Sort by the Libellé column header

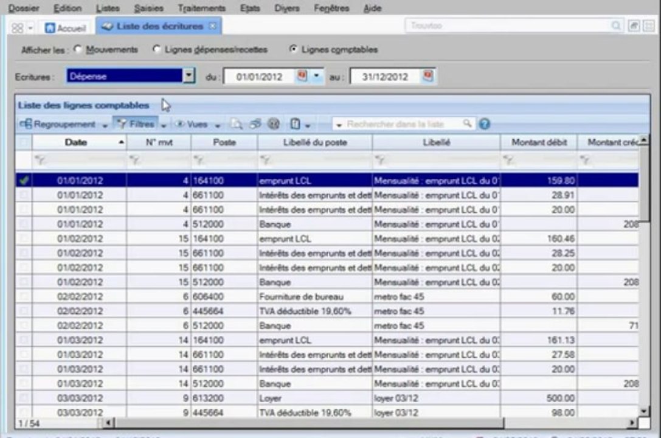[437, 142]
